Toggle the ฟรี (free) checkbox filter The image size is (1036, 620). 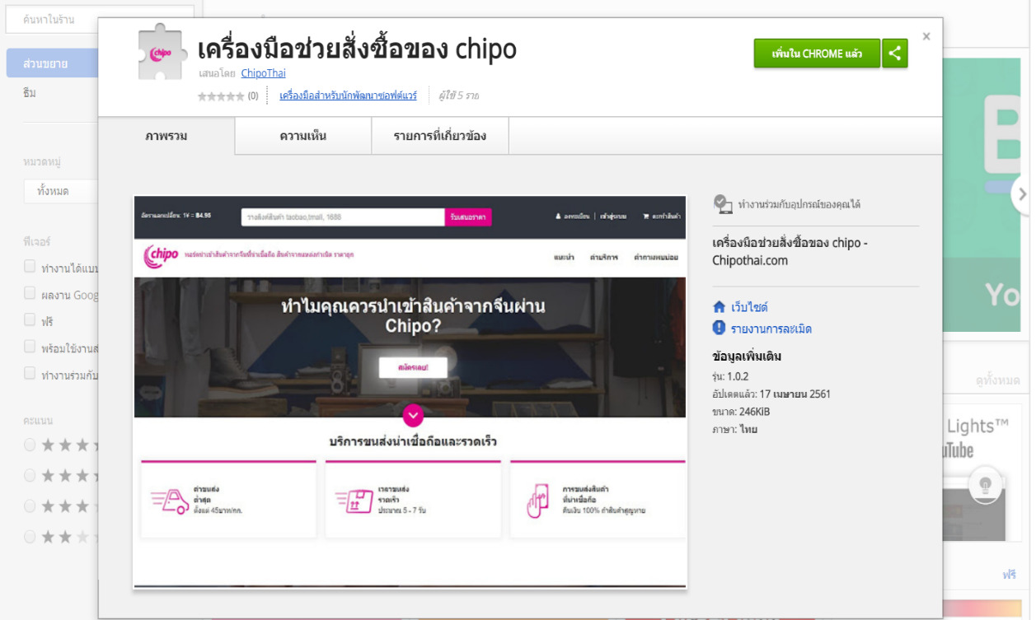30,320
